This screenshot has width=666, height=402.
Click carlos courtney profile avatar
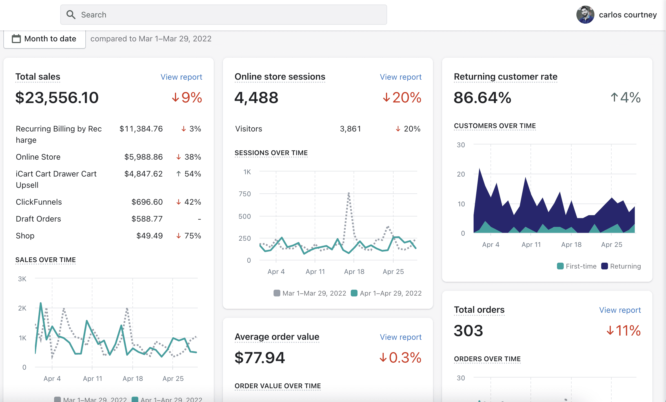585,15
